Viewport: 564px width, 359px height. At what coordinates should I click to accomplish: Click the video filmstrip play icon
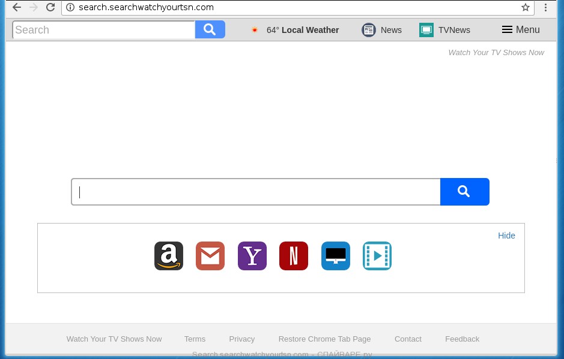click(377, 256)
